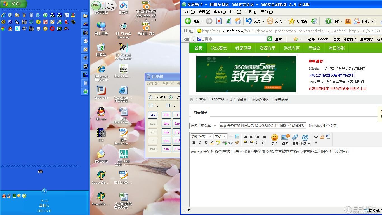Image resolution: width=382 pixels, height=215 pixels.
Task: Open browsing history clock icon
Action: 314,21
